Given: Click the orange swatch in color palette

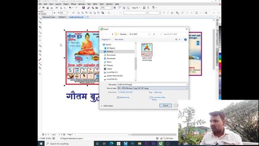Looking at the screenshot, I should (x=220, y=71).
